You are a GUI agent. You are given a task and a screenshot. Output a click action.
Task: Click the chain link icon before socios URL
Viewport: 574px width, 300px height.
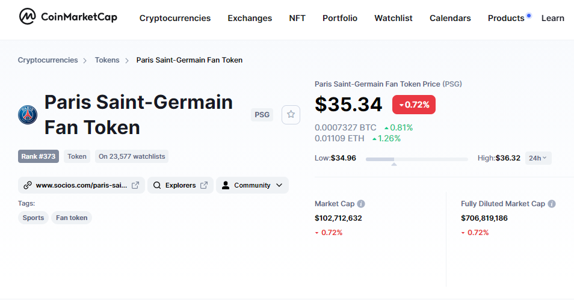(x=27, y=185)
